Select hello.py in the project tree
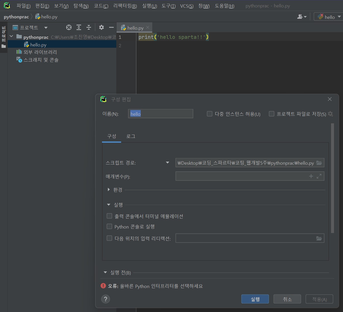The width and height of the screenshot is (343, 312). pyautogui.click(x=62, y=45)
